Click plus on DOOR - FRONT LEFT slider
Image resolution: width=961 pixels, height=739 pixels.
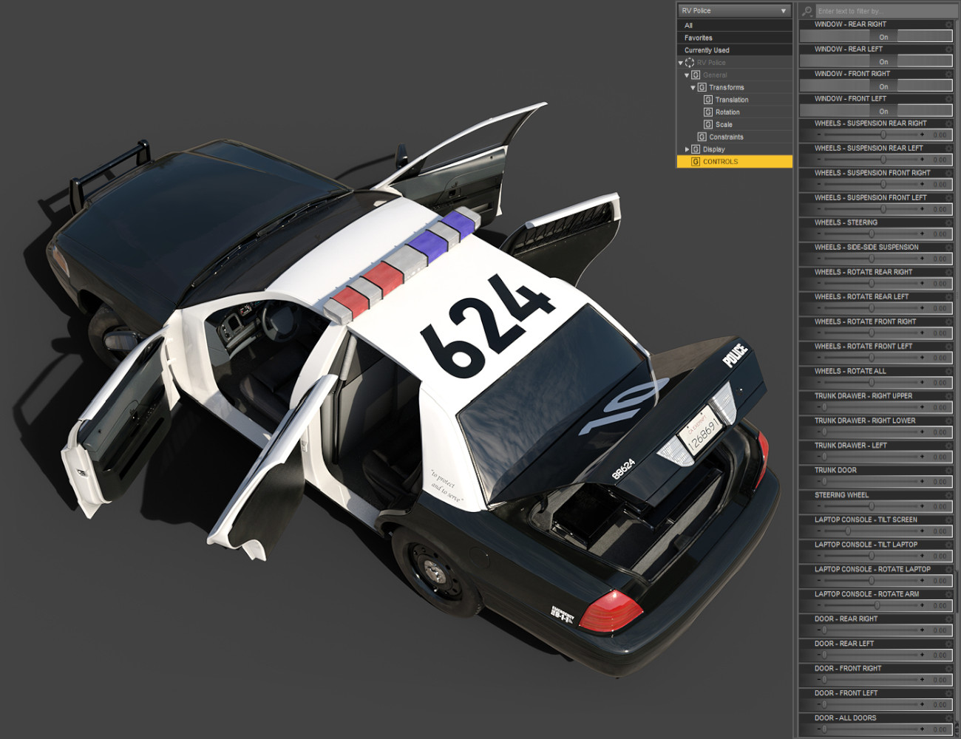[x=922, y=704]
